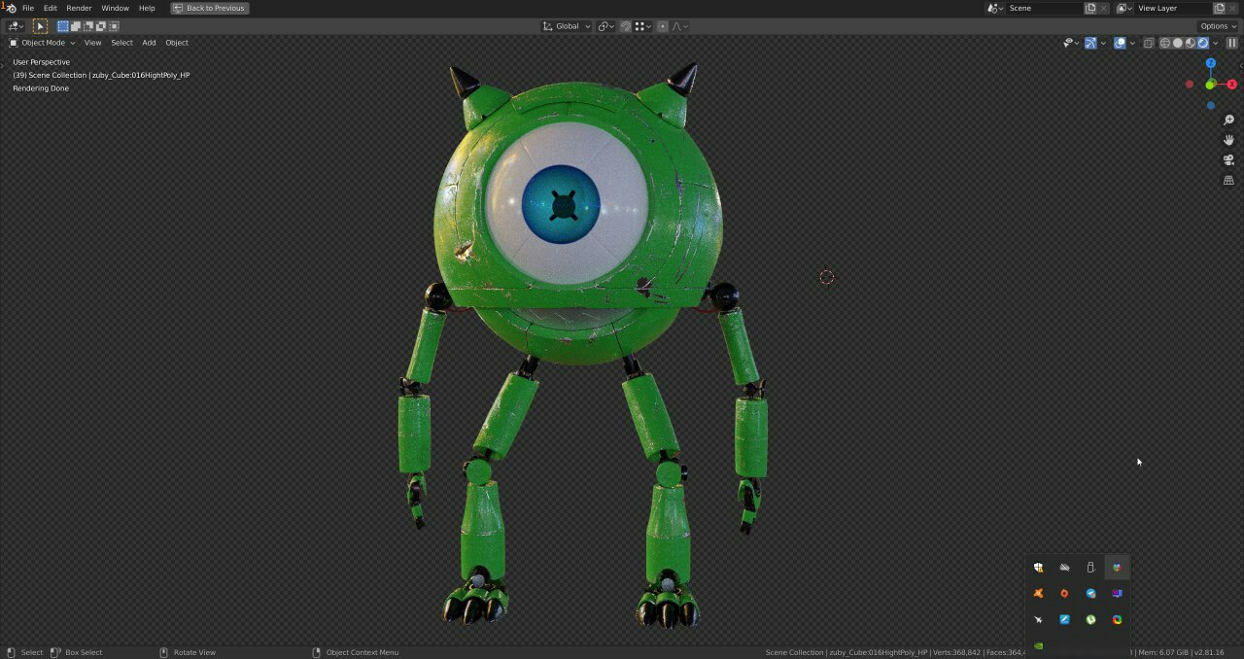Toggle the snap magnet
The height and width of the screenshot is (659, 1244).
[x=626, y=26]
